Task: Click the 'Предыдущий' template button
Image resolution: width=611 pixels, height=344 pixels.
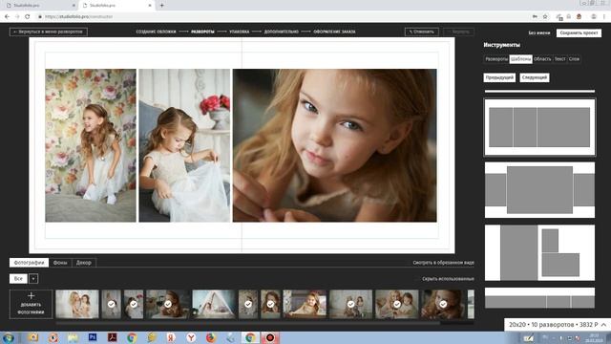Action: click(499, 77)
